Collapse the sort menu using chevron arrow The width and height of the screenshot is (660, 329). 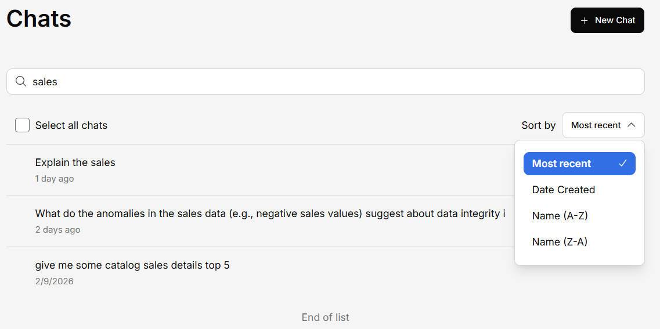632,125
